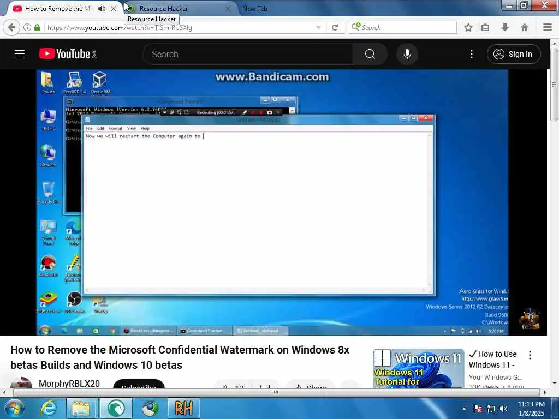Open File Explorer from taskbar
Viewport: 559px width, 419px height.
(81, 408)
